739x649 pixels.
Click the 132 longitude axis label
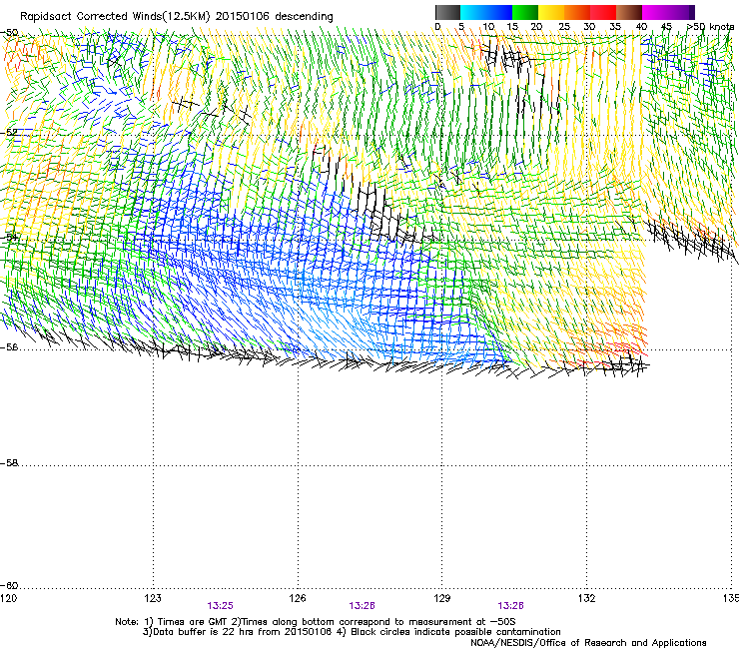coord(586,598)
